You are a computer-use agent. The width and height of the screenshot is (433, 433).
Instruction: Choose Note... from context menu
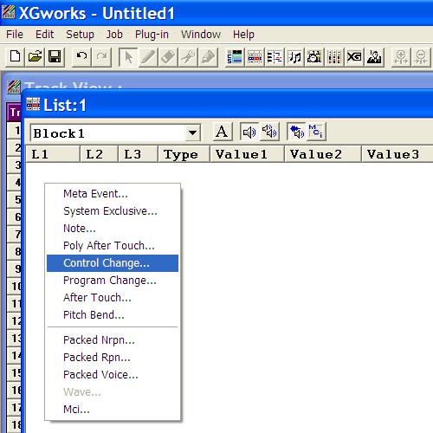pyautogui.click(x=113, y=229)
